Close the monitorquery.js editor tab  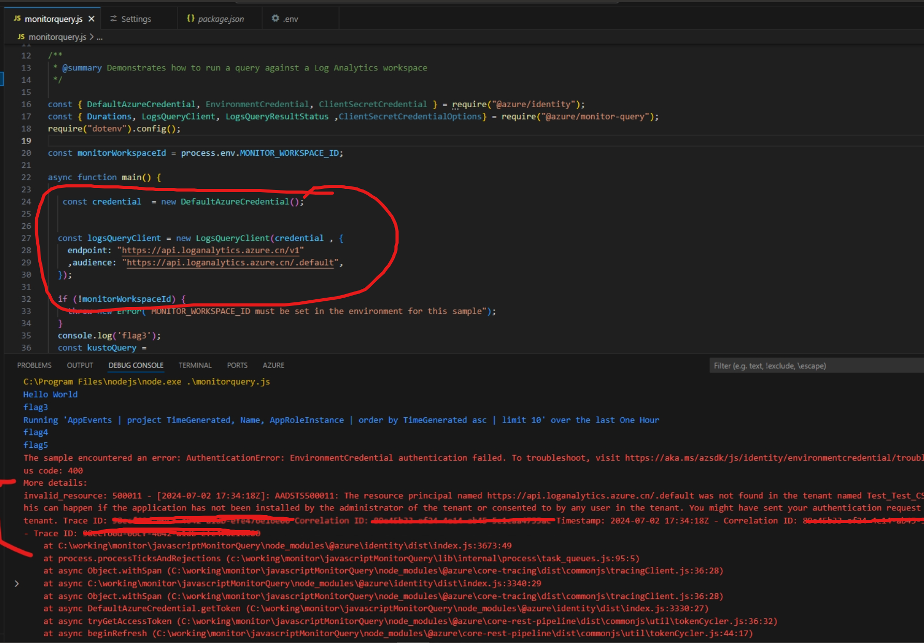(92, 19)
